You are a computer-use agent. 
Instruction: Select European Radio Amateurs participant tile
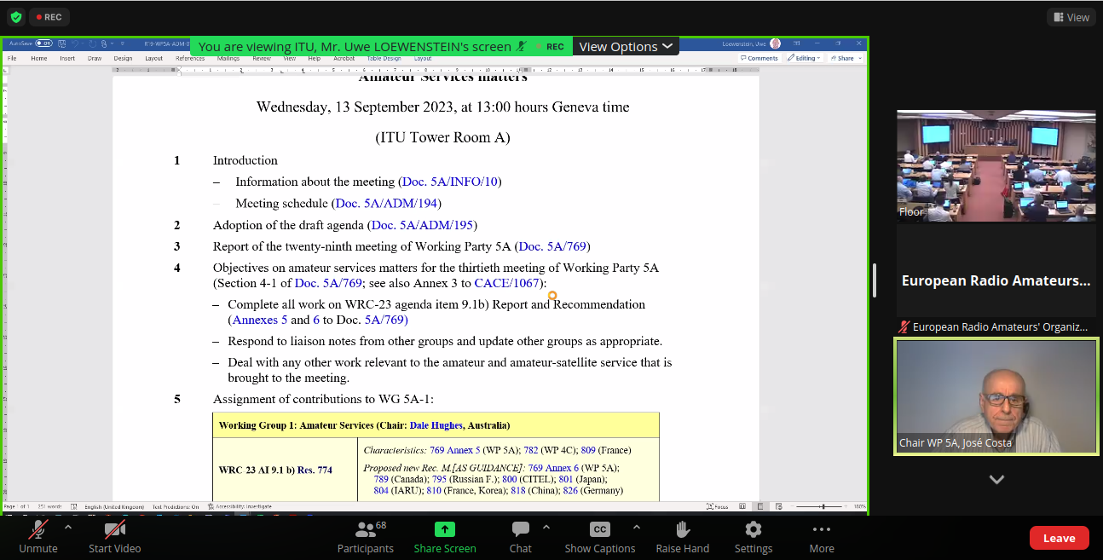(996, 281)
